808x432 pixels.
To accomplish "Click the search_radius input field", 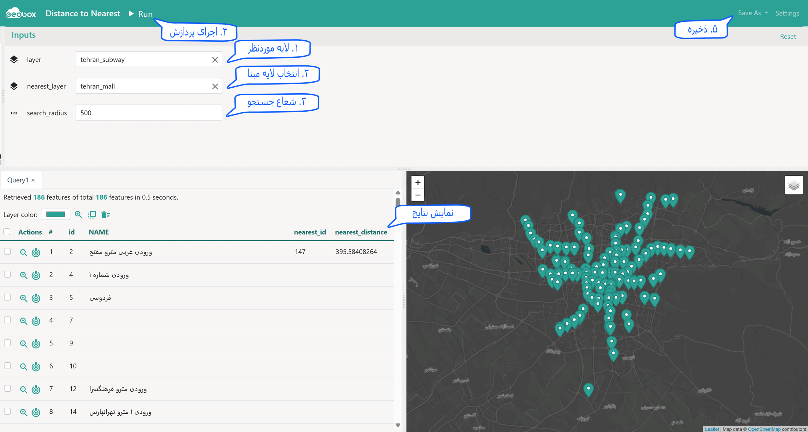I will pyautogui.click(x=148, y=113).
